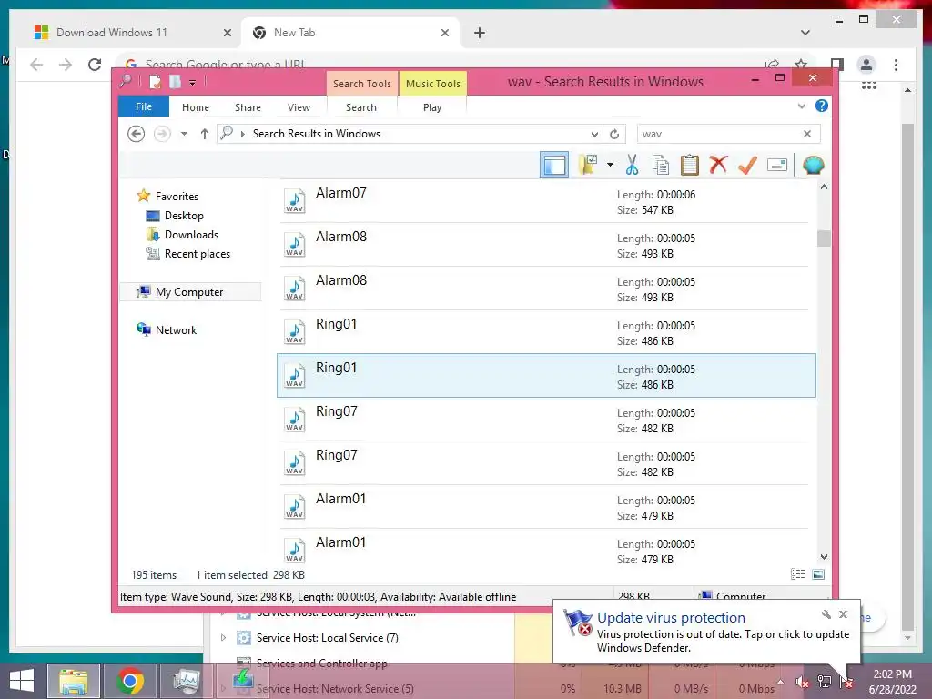Open the Explorer Help question mark
The height and width of the screenshot is (699, 932).
pos(822,106)
